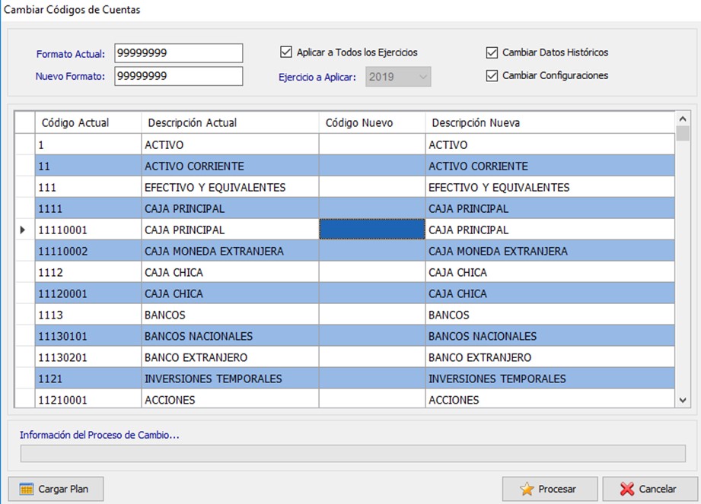Screen dimensions: 701x504
Task: Click the Formato Actual input field
Action: [x=178, y=53]
